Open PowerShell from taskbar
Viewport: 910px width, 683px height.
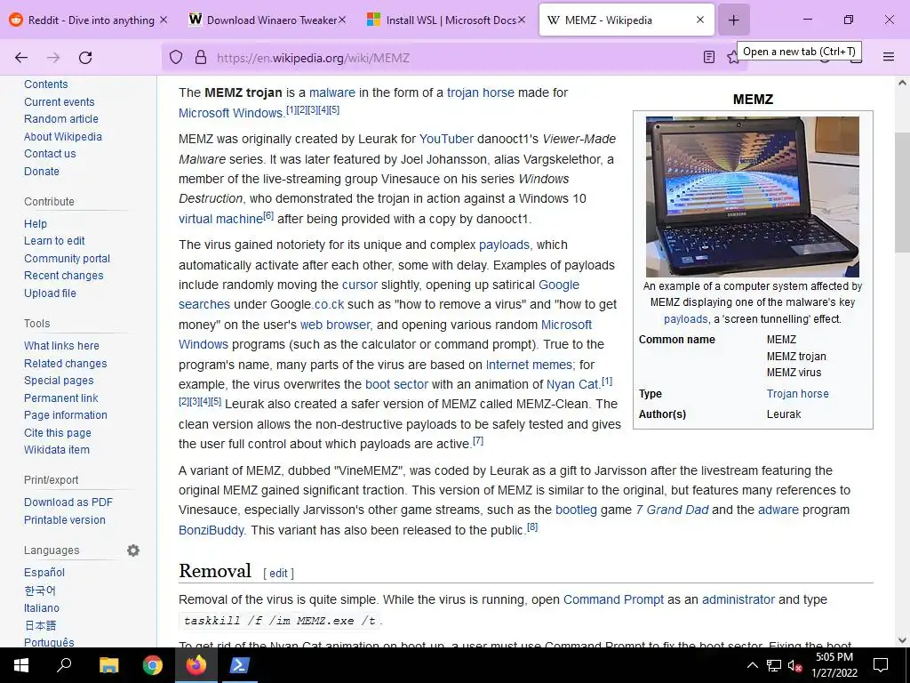click(240, 665)
